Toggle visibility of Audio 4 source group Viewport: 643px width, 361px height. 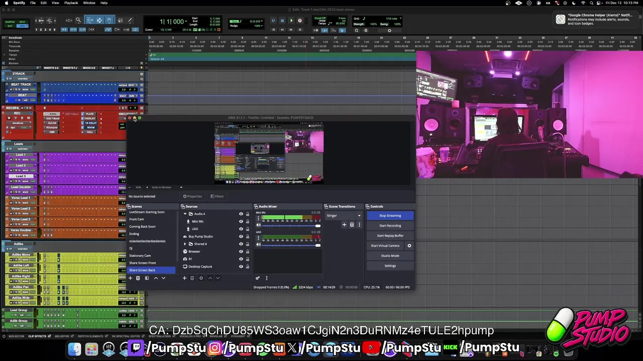coord(241,214)
